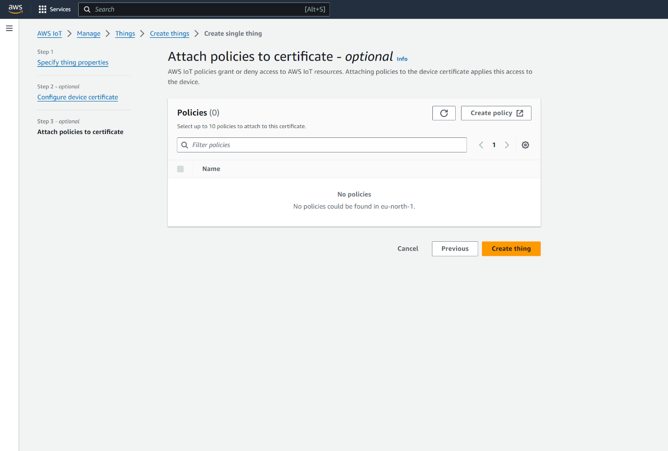Click the AWS logo icon
This screenshot has width=668, height=451.
pyautogui.click(x=16, y=9)
